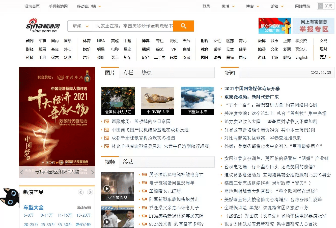The width and height of the screenshot is (336, 228).
Task: Open 理财 in navigation grid
Action: 323,49
